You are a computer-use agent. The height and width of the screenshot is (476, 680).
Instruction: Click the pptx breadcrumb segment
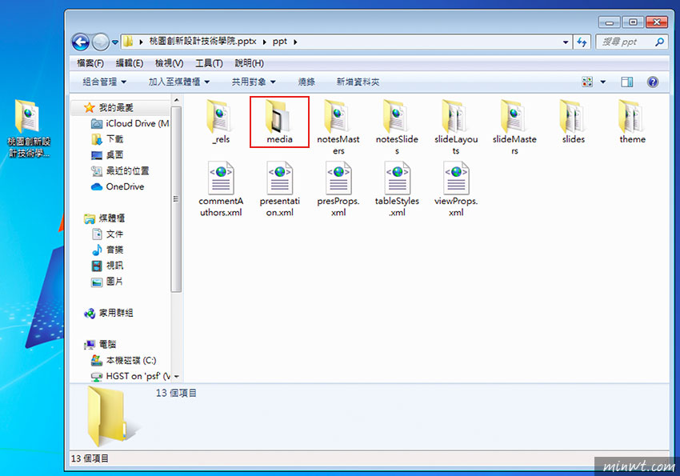pos(202,42)
